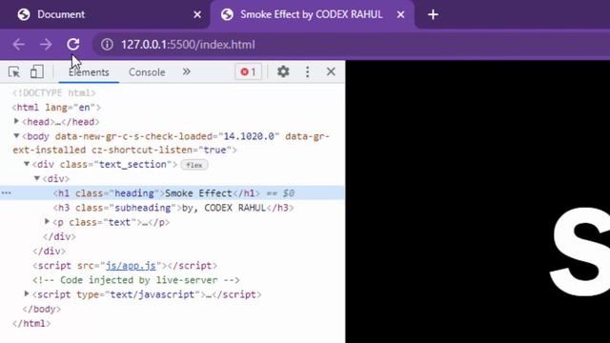
Task: View site information icon in address bar
Action: [107, 45]
